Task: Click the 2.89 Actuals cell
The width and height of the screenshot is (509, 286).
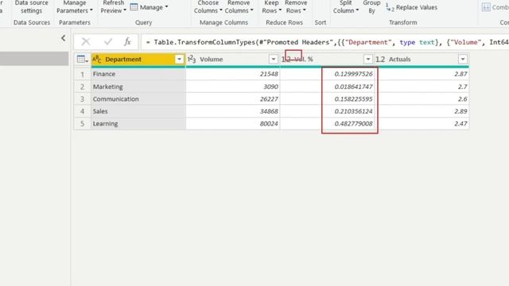Action: pyautogui.click(x=422, y=111)
